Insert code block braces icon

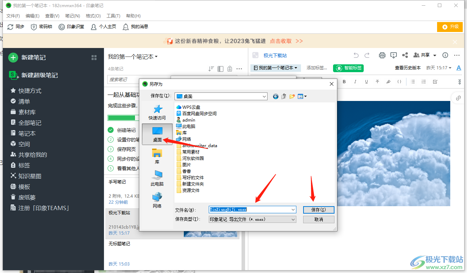399,82
